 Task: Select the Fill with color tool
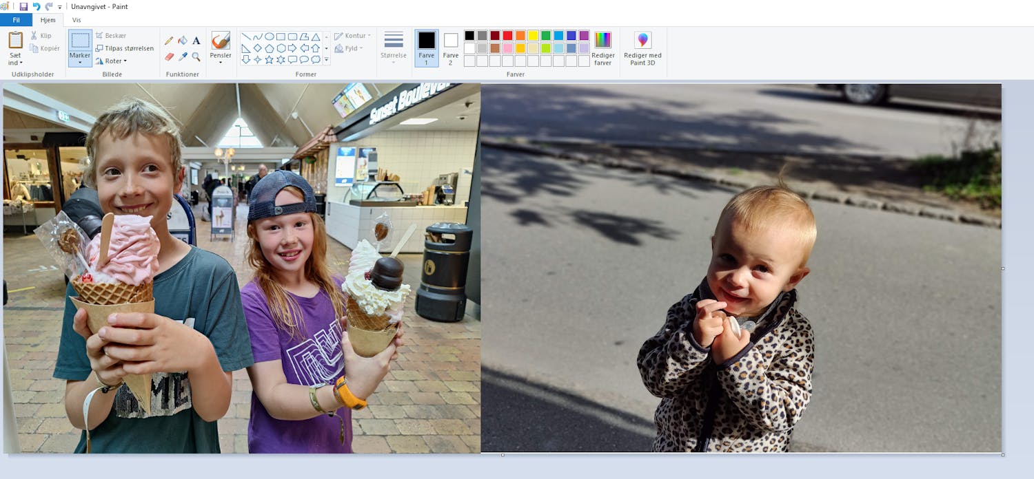tap(183, 40)
